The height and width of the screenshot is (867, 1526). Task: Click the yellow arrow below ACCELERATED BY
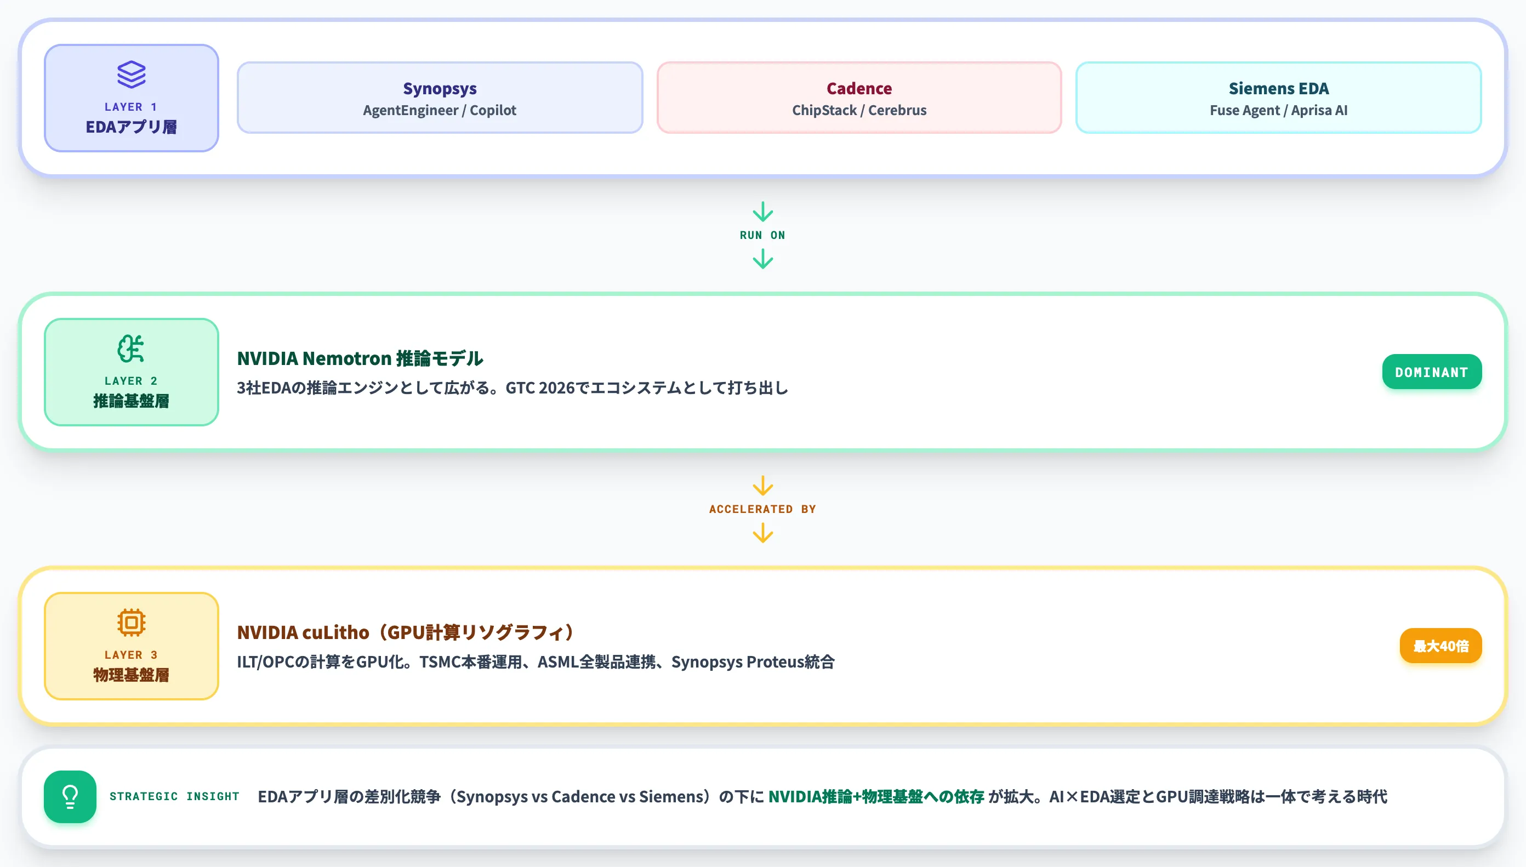point(762,533)
